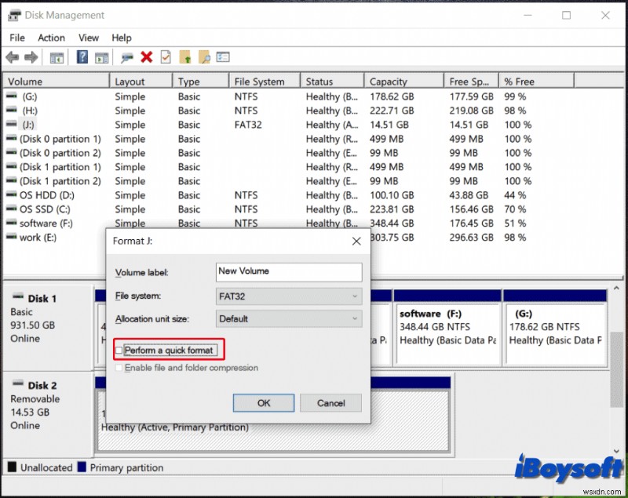Click Cancel in Format J: dialog

point(330,403)
